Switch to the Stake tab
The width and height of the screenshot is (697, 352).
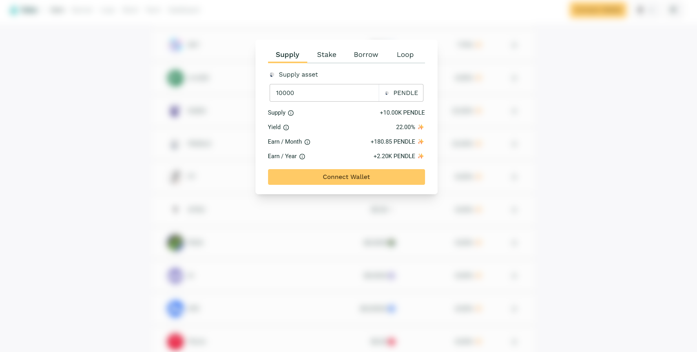327,55
